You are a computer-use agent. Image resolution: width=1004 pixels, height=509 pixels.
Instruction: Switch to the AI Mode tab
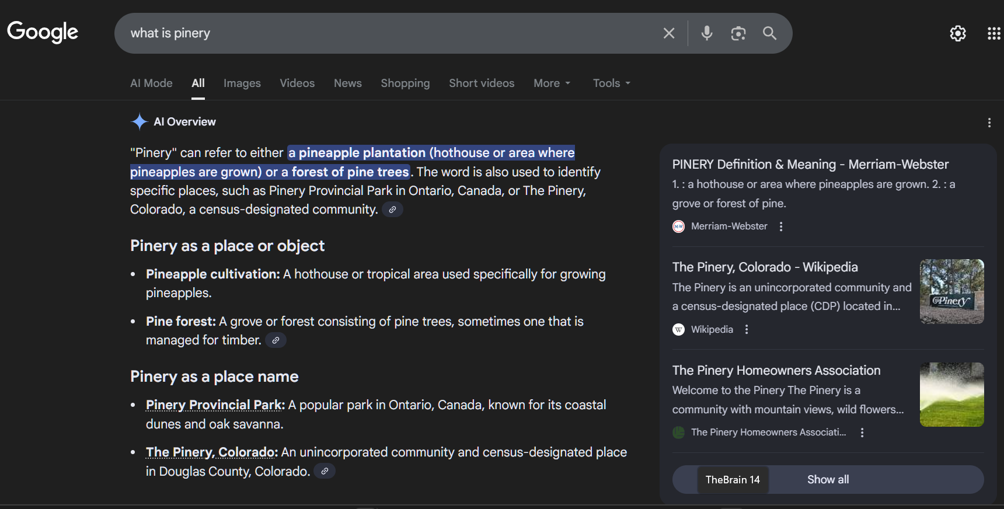151,83
